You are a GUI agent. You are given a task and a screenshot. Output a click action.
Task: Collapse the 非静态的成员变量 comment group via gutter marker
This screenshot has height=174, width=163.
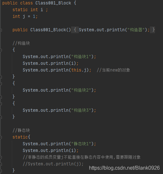pyautogui.click(x=1, y=157)
